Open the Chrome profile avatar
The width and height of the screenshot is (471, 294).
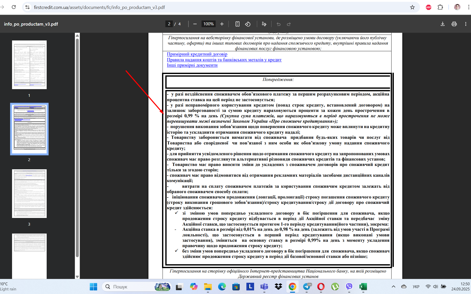click(457, 7)
